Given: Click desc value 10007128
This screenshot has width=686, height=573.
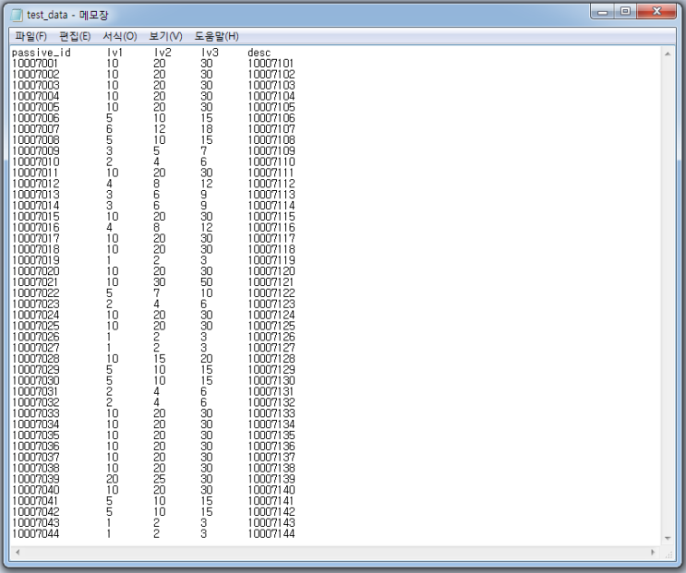Looking at the screenshot, I should coord(271,358).
